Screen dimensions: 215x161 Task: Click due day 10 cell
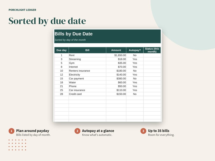click(61, 71)
